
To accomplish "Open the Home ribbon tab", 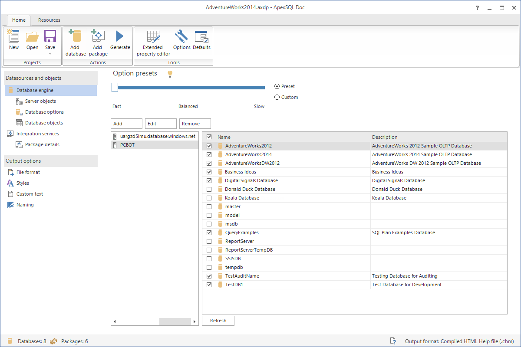I will pos(18,20).
